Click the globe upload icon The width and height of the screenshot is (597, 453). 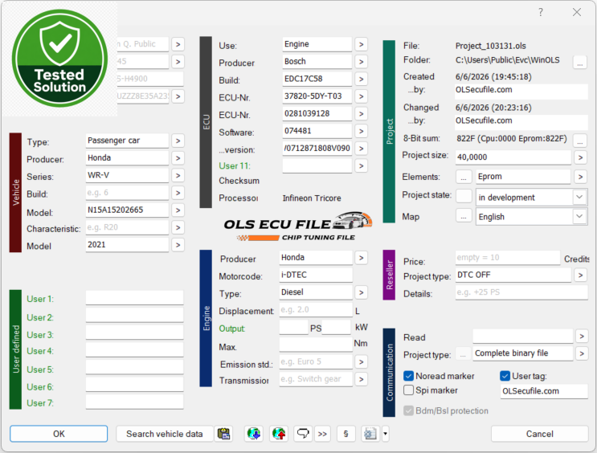click(279, 434)
